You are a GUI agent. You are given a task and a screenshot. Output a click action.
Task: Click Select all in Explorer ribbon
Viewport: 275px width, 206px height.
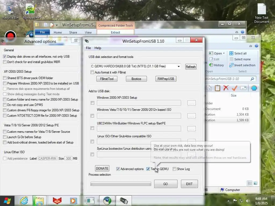coord(238,53)
